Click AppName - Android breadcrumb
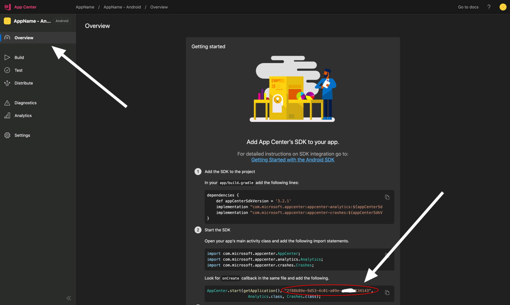 point(122,7)
